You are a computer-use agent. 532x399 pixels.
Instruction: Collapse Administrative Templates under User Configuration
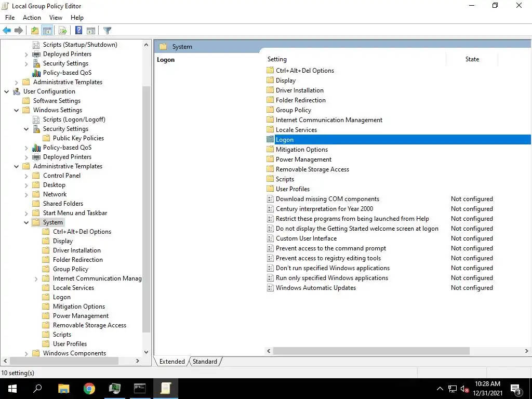tap(16, 166)
